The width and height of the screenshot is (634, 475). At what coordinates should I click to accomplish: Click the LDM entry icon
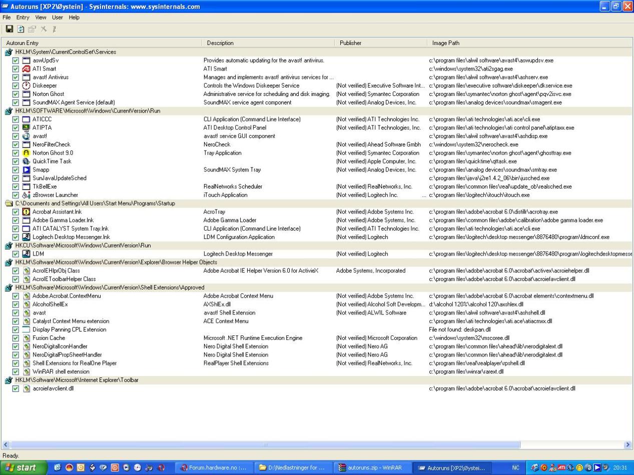tap(27, 253)
